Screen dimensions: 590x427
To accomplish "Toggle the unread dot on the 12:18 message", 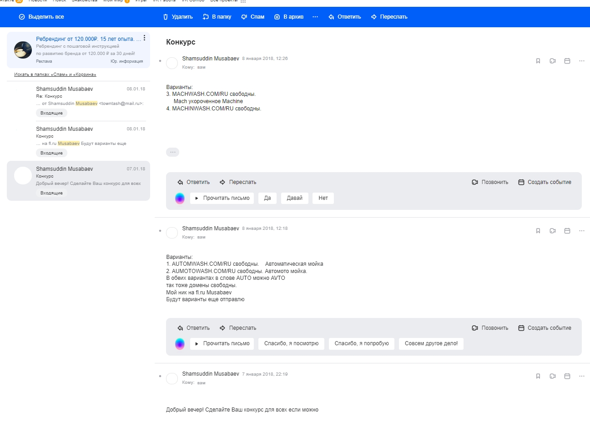I will [160, 231].
